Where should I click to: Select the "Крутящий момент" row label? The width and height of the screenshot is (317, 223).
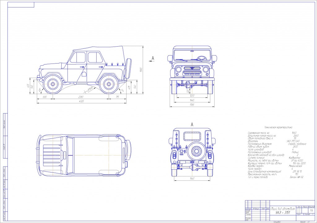point(265,163)
